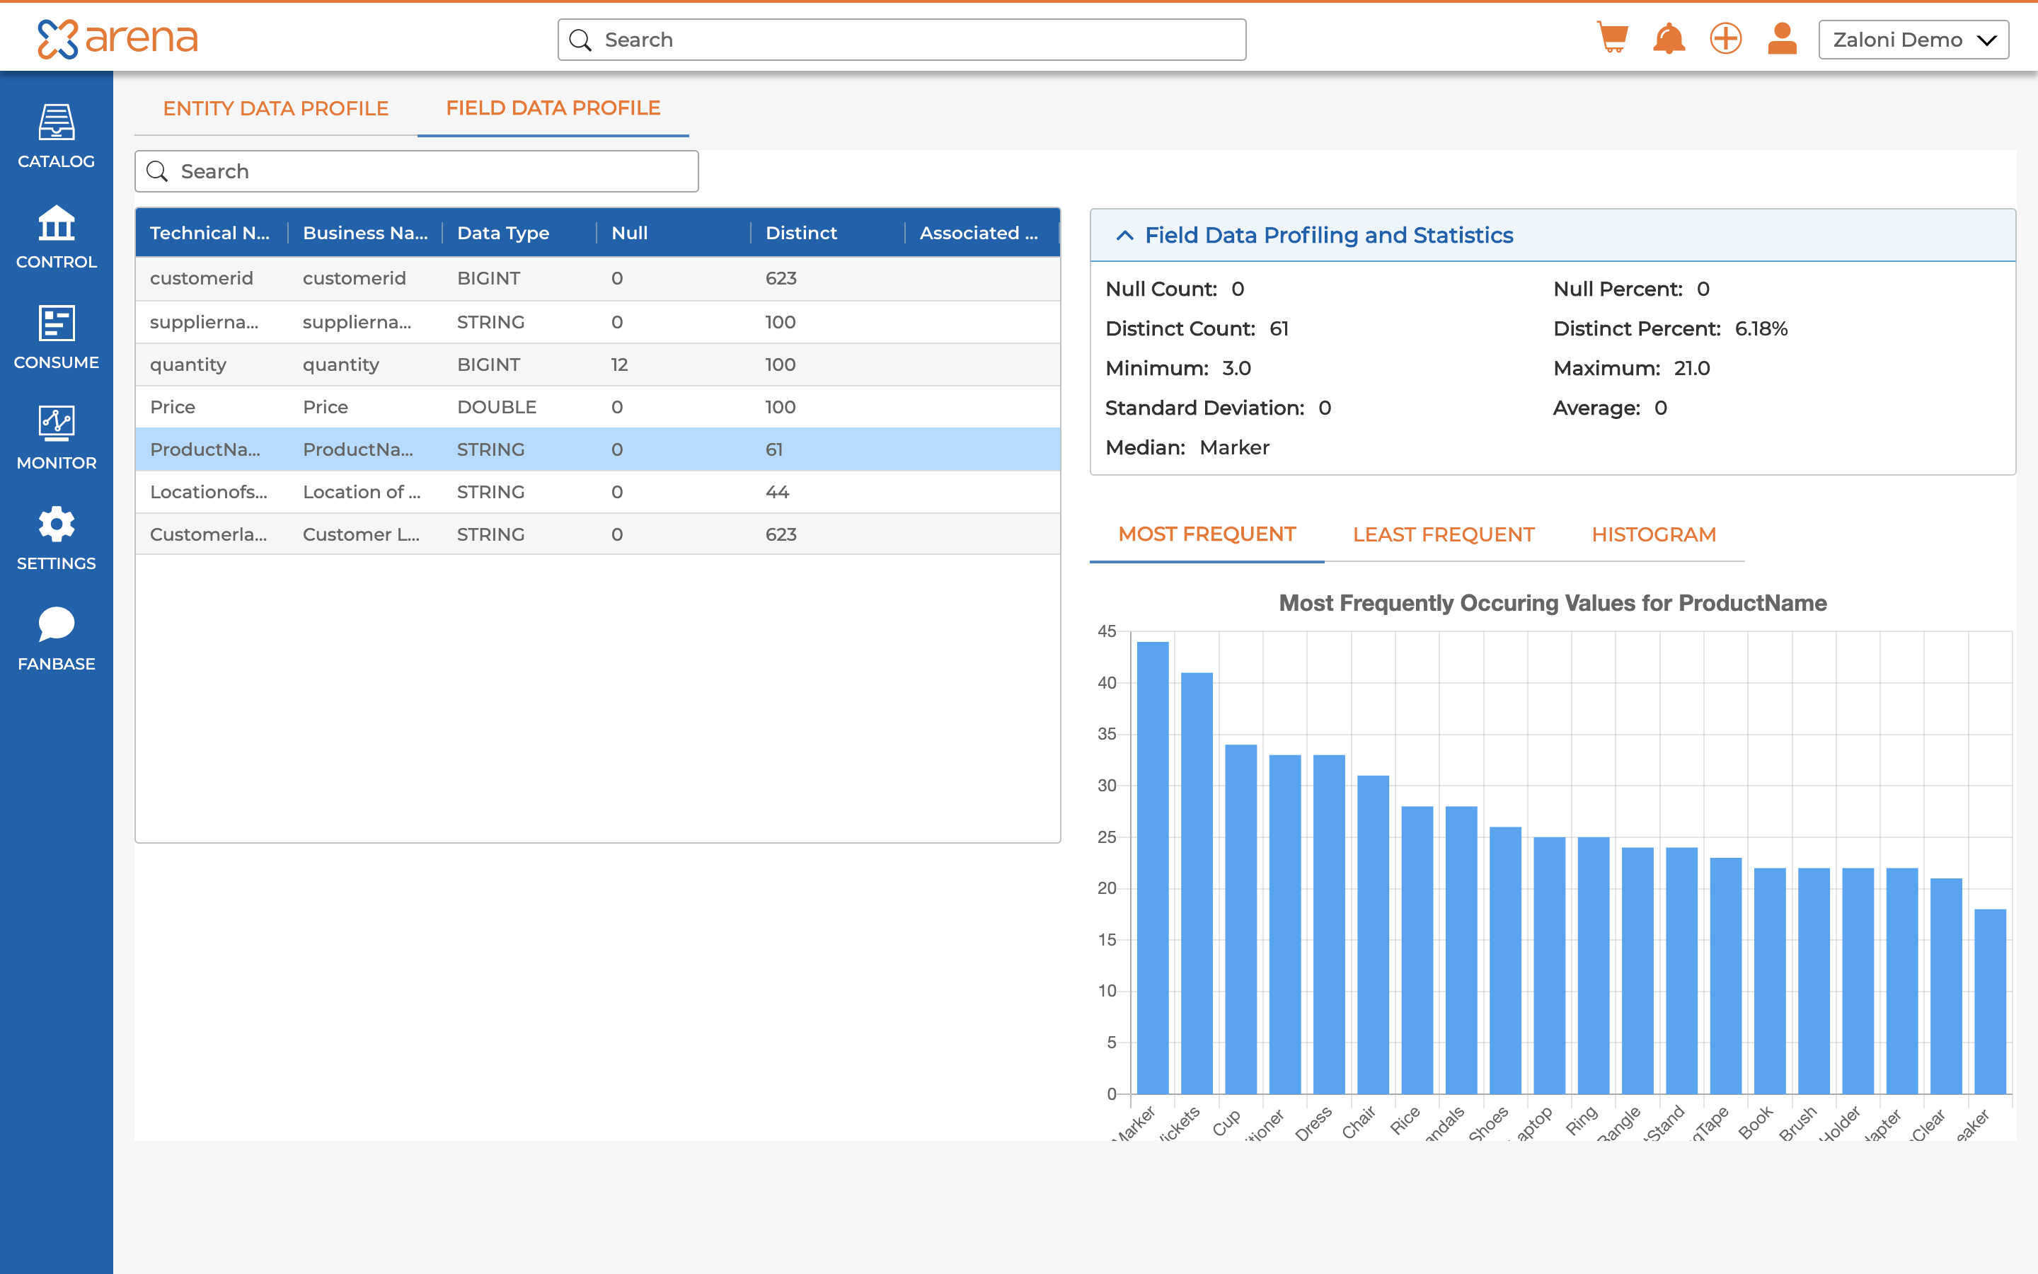
Task: Click the arena logo
Action: tap(117, 39)
